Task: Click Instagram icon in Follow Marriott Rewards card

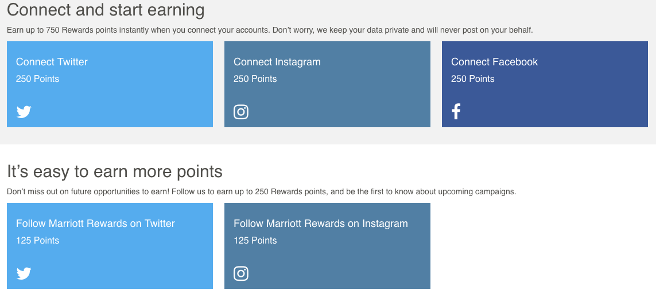Action: [x=241, y=273]
